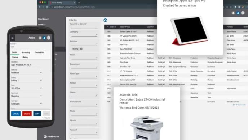
Task: Click the blue eye column-visibility icon
Action: (105, 20)
